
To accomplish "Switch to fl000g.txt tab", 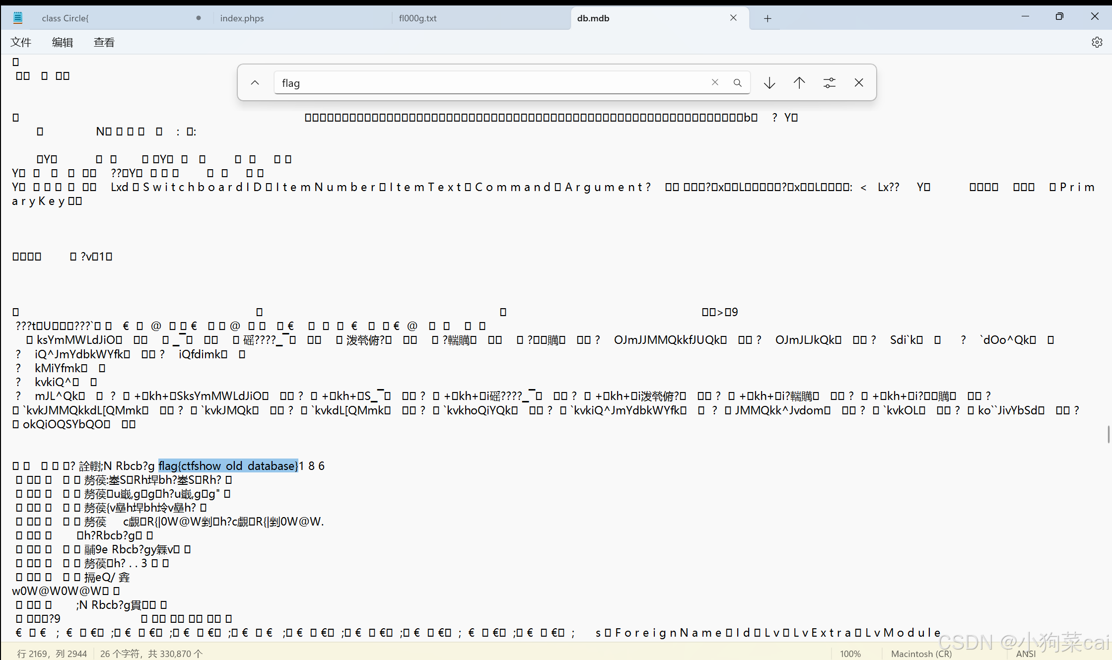I will coord(418,18).
